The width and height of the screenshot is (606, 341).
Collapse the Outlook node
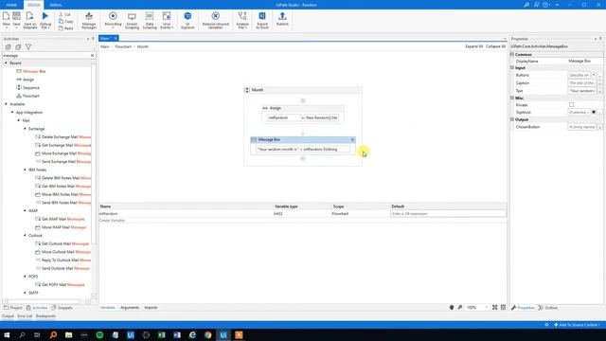[x=26, y=235]
